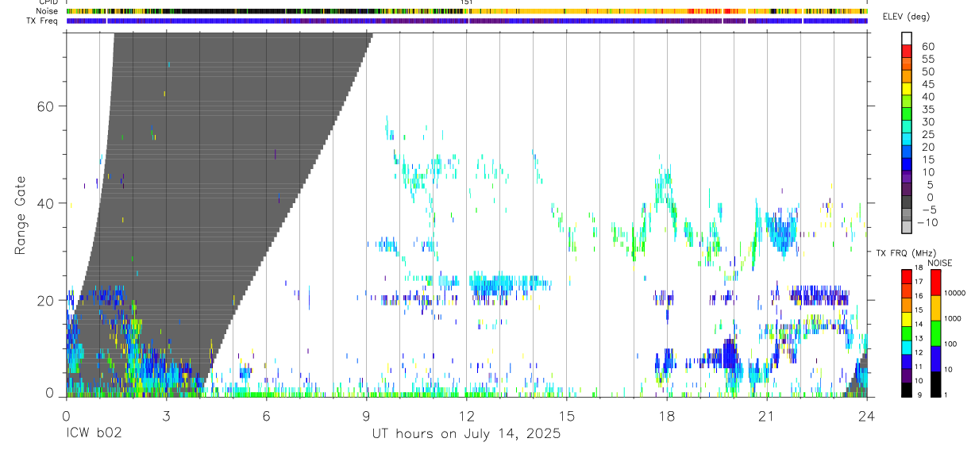Viewport: 975px width, 450px height.
Task: Click the x-axis tick label 18
Action: pyautogui.click(x=667, y=416)
